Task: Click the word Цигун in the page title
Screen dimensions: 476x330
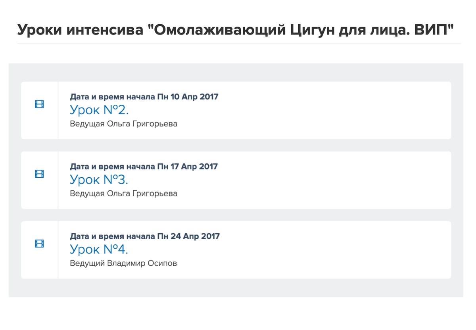Action: click(313, 30)
